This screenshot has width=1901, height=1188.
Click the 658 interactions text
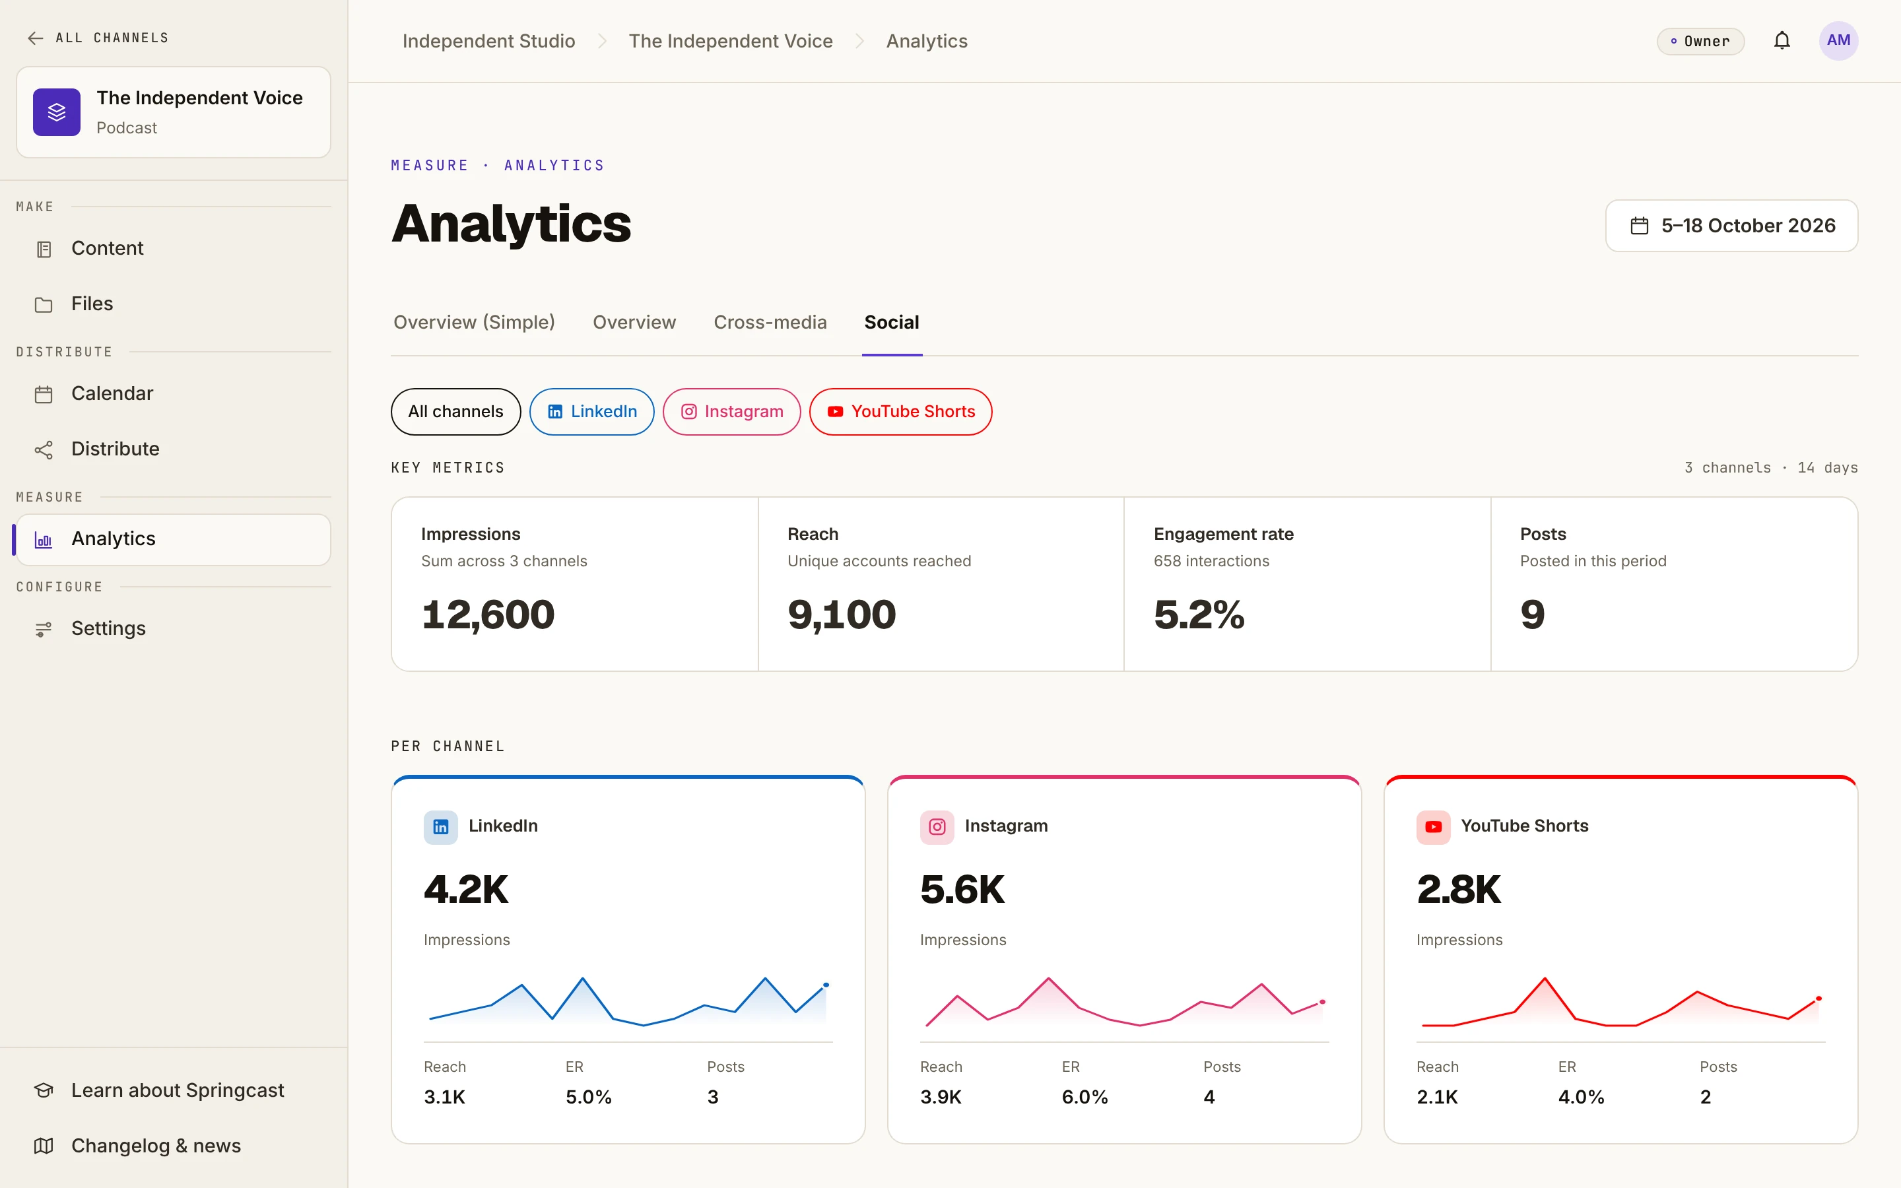[x=1211, y=561]
